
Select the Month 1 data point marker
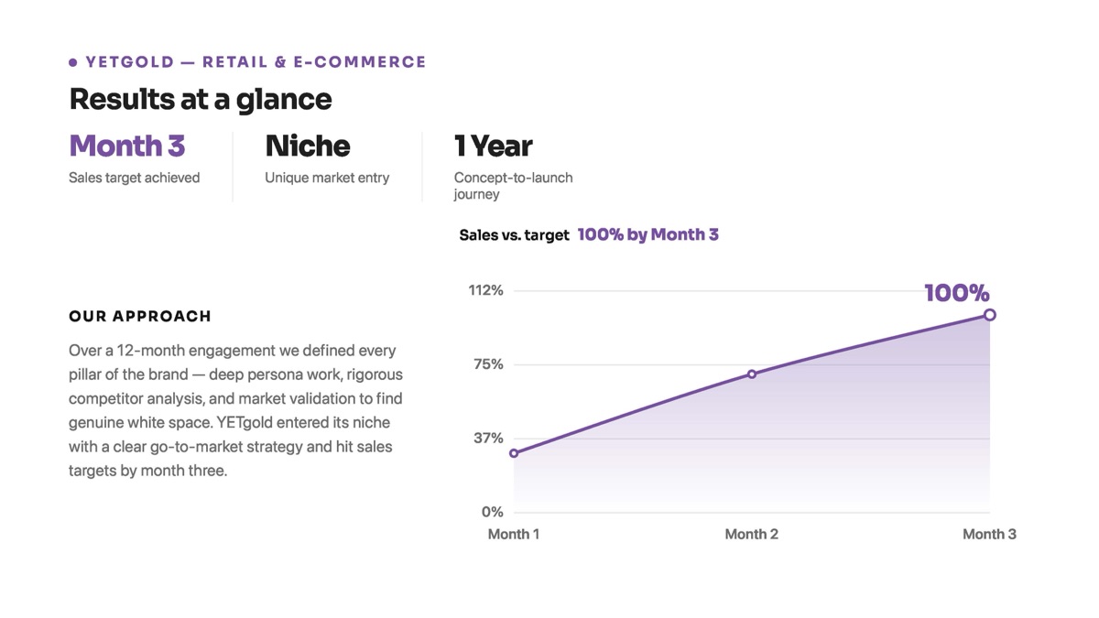pyautogui.click(x=514, y=453)
